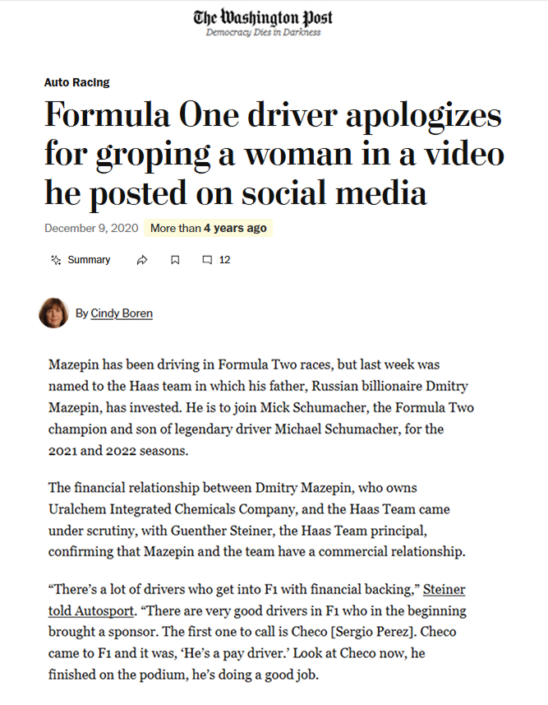Click the Summary sparkle icon

pos(56,260)
